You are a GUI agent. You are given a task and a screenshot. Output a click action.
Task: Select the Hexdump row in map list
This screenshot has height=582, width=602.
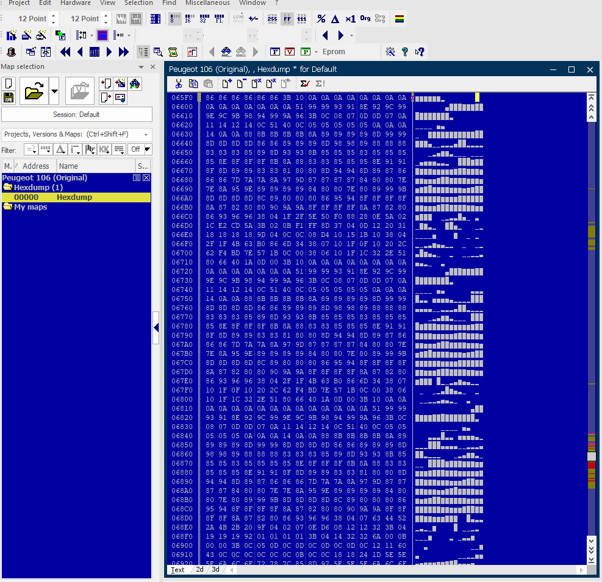tap(74, 197)
